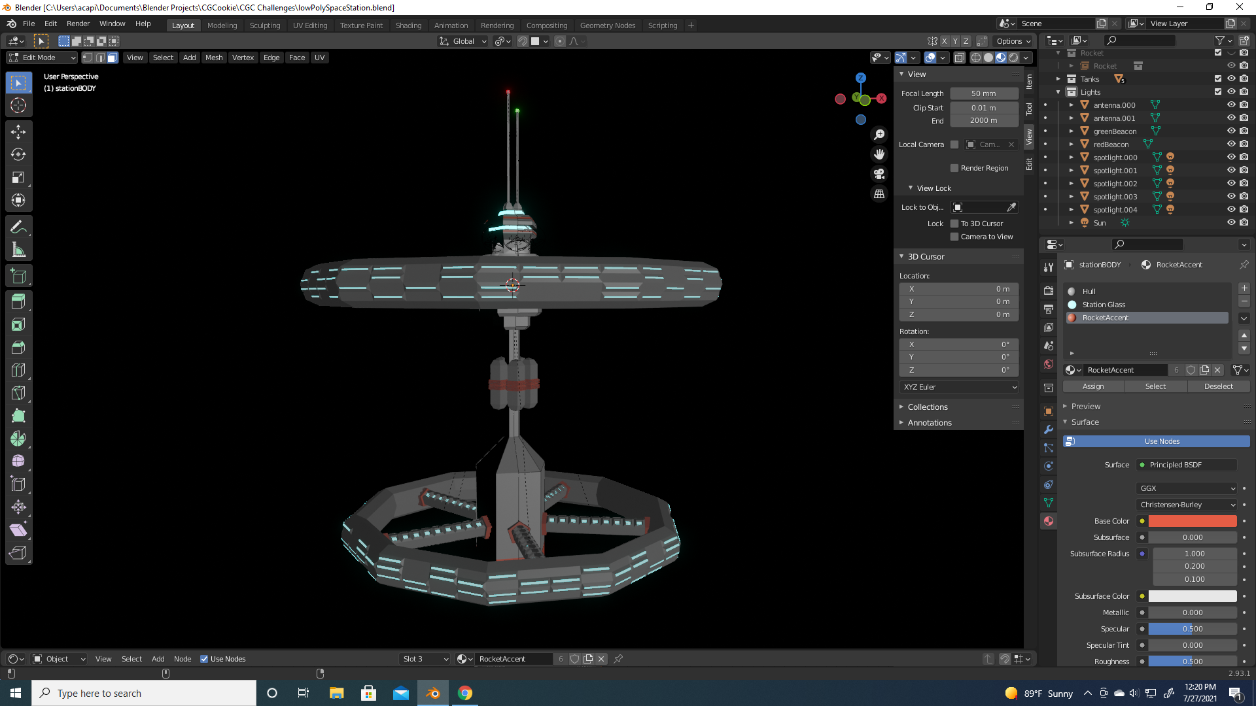Open the Render menu
Viewport: 1256px width, 706px height.
pos(78,24)
